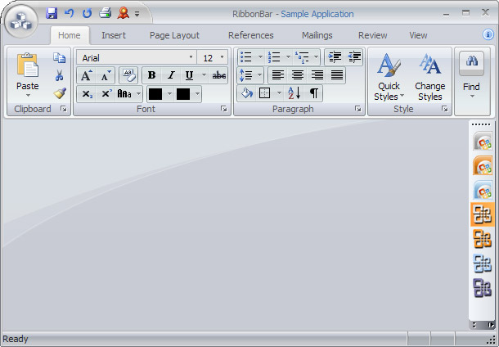499x347 pixels.
Task: Open the Quick Styles gallery button
Action: click(389, 77)
